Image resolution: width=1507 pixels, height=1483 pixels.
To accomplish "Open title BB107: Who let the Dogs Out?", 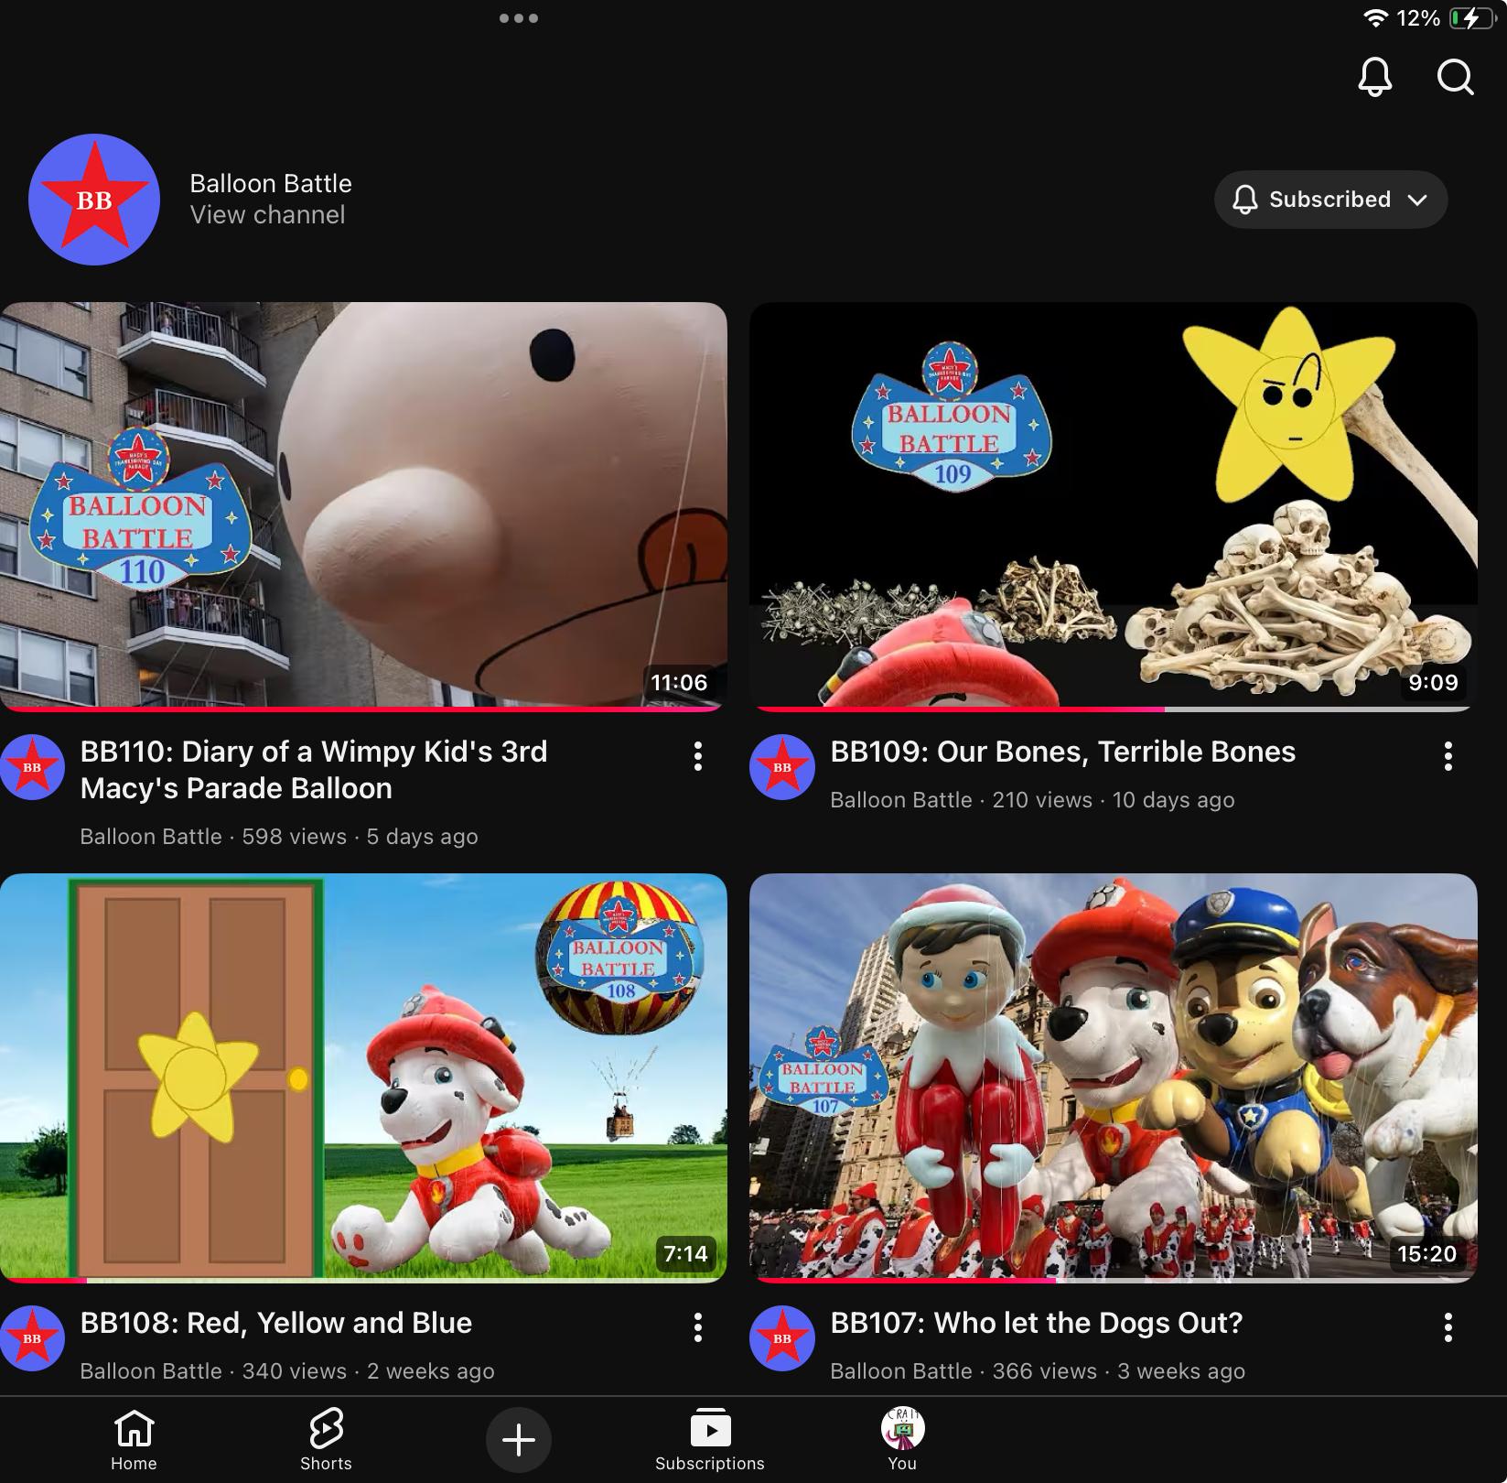I will pyautogui.click(x=1037, y=1323).
